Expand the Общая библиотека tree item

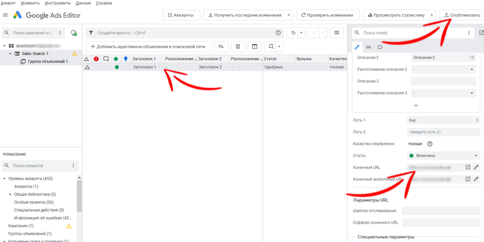10,194
